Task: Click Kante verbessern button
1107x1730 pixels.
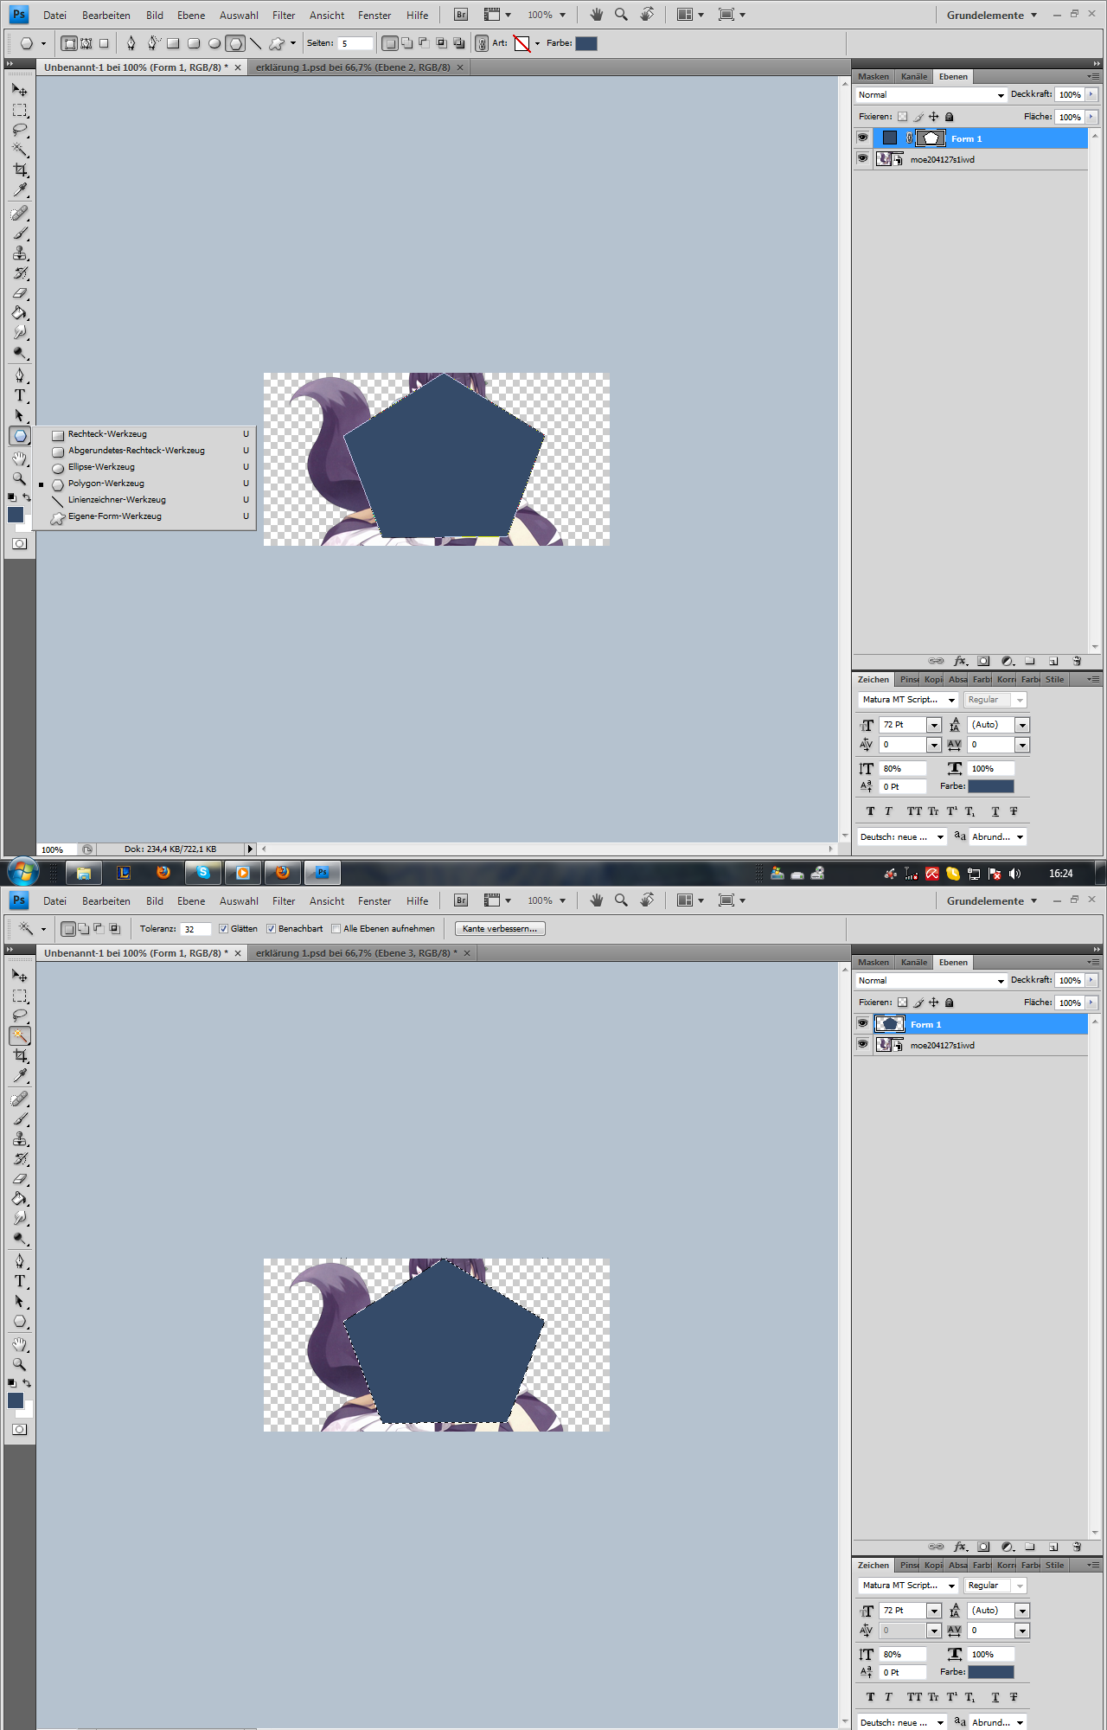Action: click(x=500, y=929)
